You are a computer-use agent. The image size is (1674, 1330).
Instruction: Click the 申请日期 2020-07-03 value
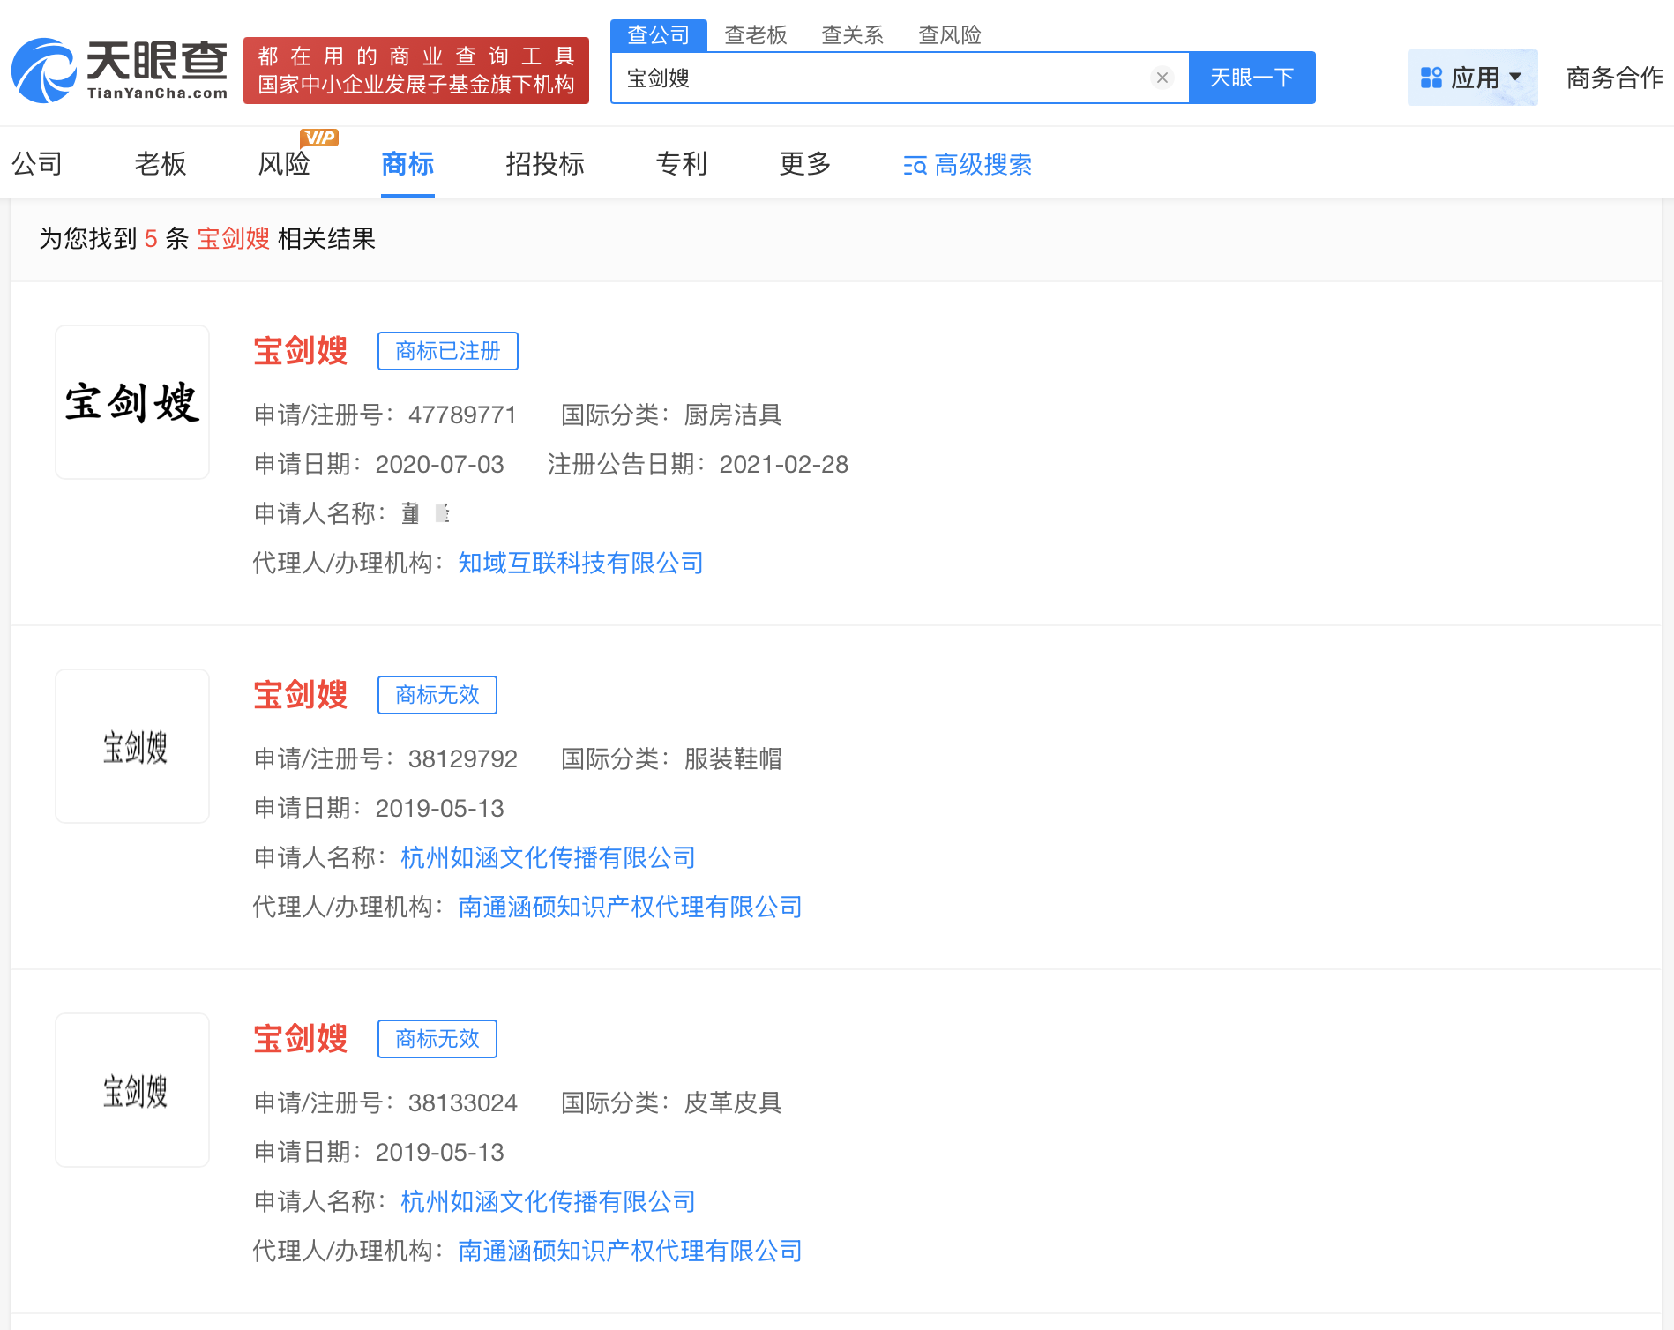coord(439,464)
